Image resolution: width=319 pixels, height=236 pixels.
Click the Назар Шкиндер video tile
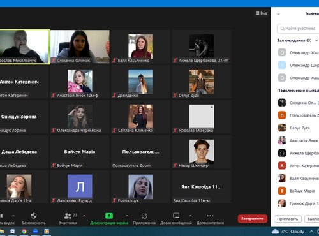tap(202, 152)
